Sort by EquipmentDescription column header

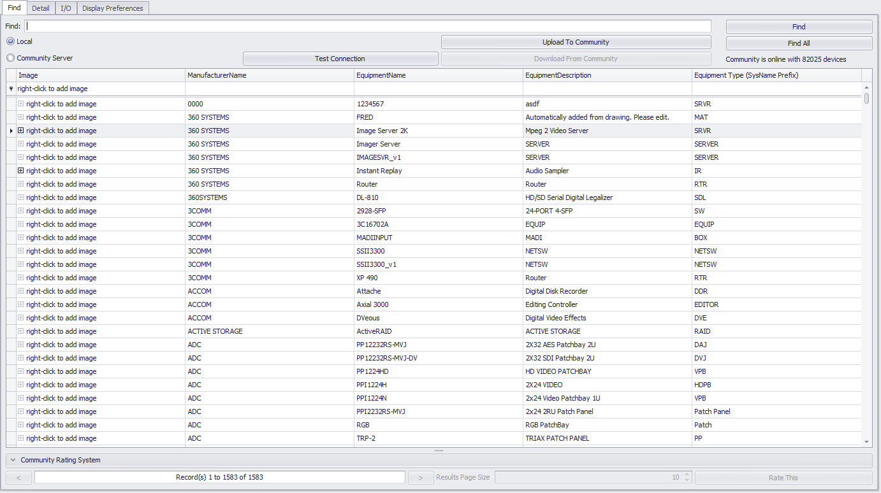click(608, 75)
